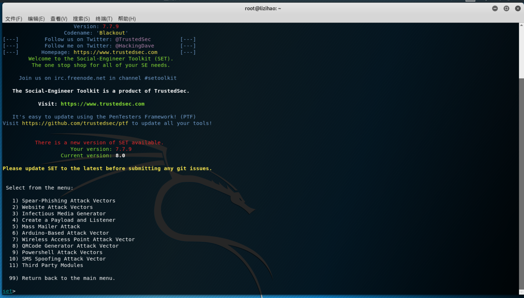The height and width of the screenshot is (298, 524).
Task: Open the 文件(F) menu
Action: point(14,19)
